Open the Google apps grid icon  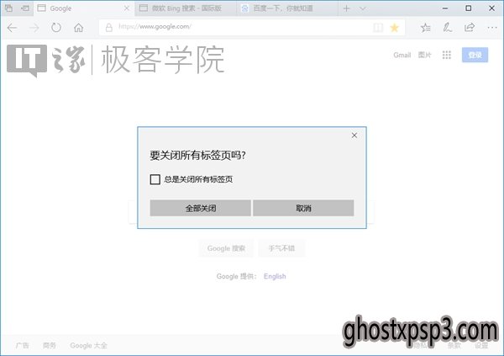(447, 55)
